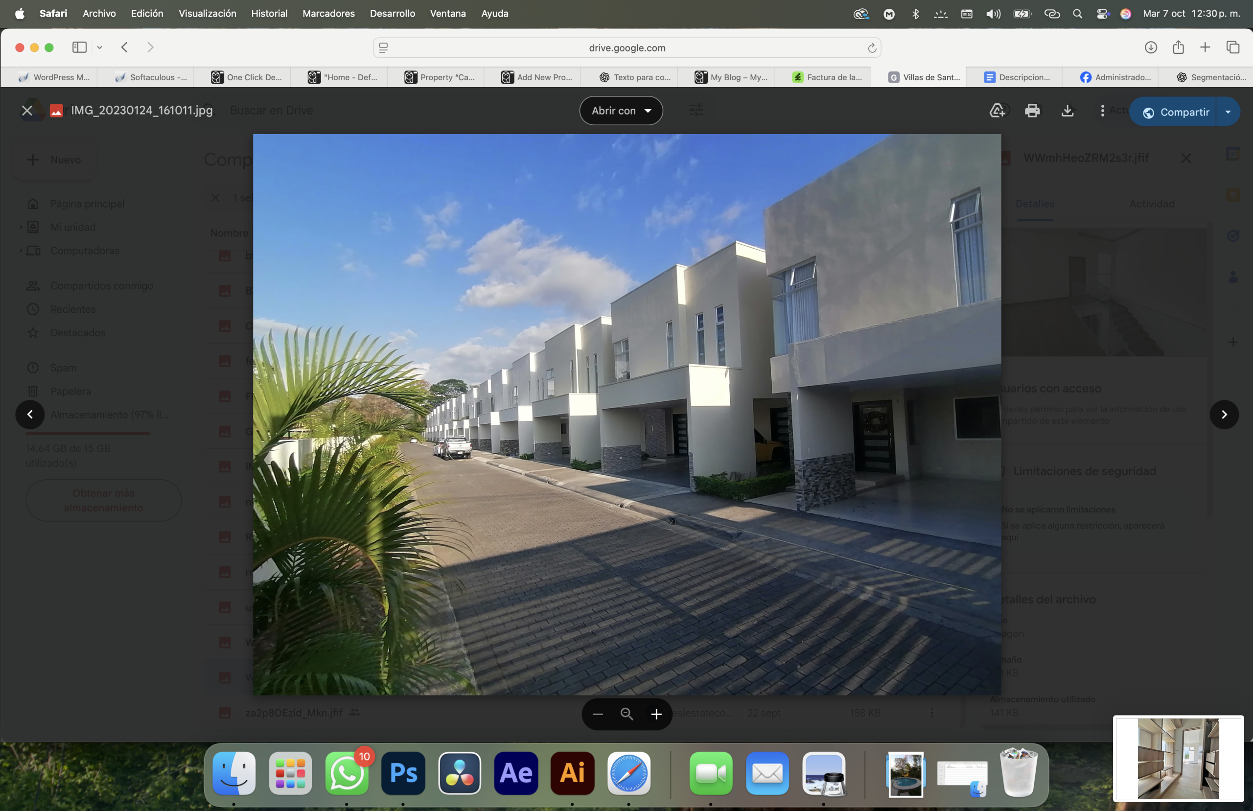Reload the page in the address bar

[871, 48]
